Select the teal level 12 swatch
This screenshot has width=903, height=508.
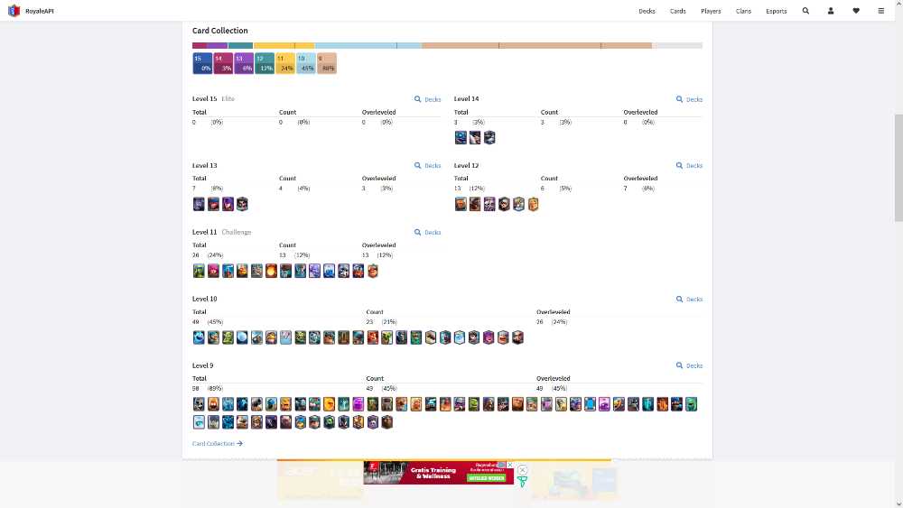click(265, 63)
